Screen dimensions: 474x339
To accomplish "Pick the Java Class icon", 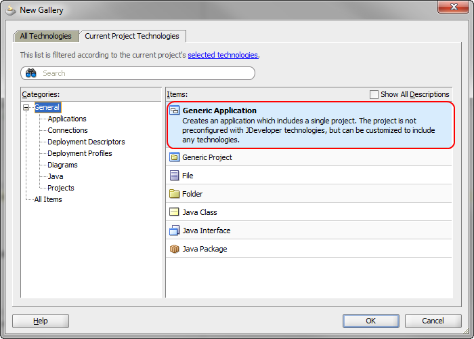I will [175, 212].
